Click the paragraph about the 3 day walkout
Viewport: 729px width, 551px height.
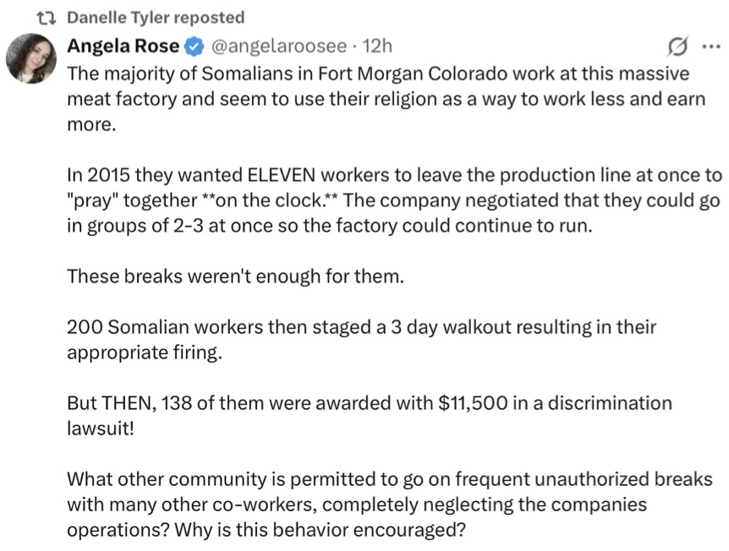click(361, 339)
